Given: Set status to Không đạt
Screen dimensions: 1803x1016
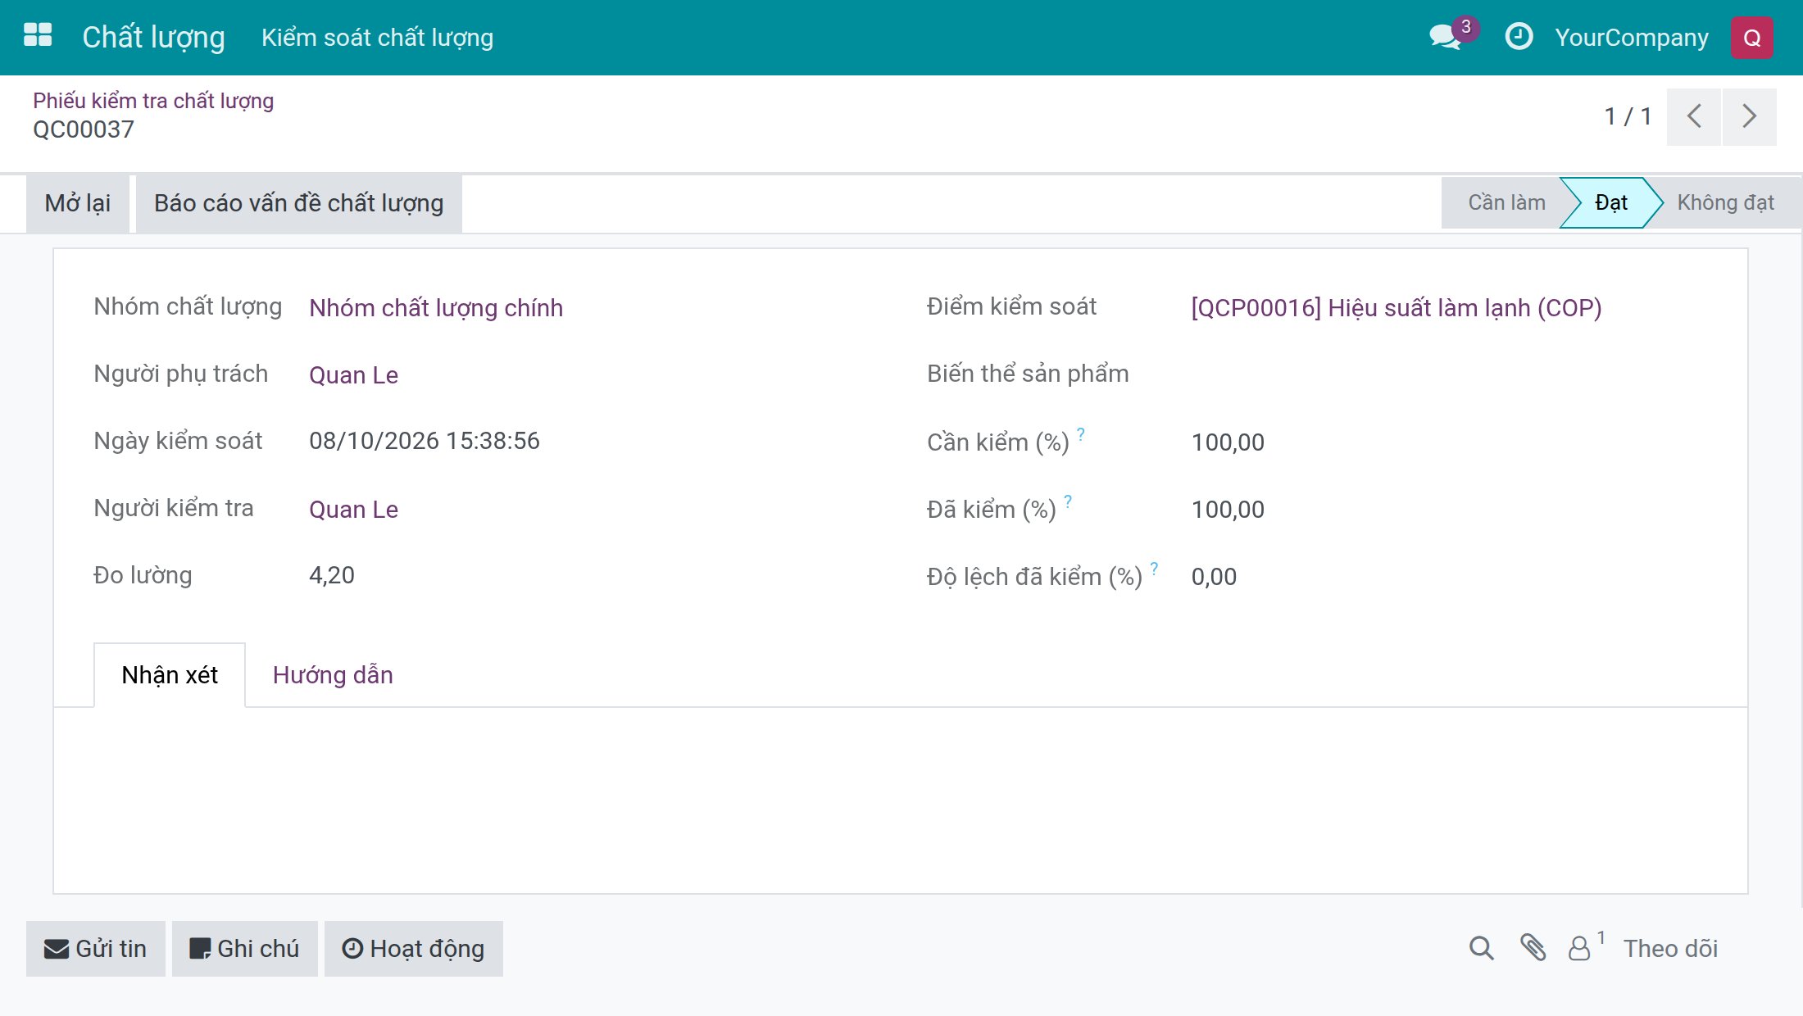Looking at the screenshot, I should tap(1725, 202).
